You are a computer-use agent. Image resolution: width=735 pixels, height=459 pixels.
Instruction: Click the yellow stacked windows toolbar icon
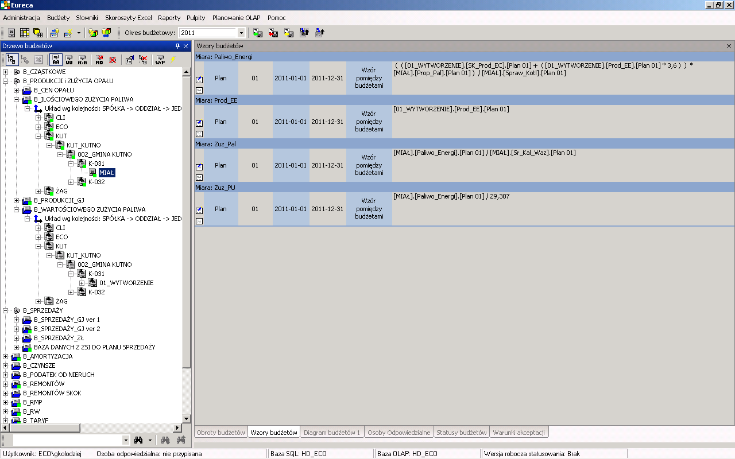coord(38,33)
